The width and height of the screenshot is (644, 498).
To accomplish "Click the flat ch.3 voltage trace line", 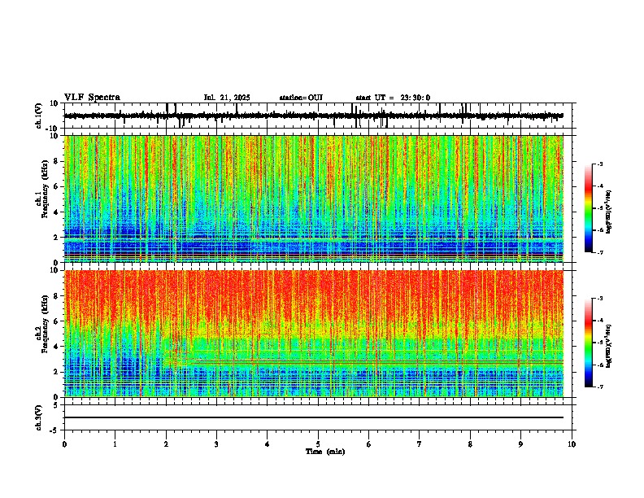I will coord(314,417).
